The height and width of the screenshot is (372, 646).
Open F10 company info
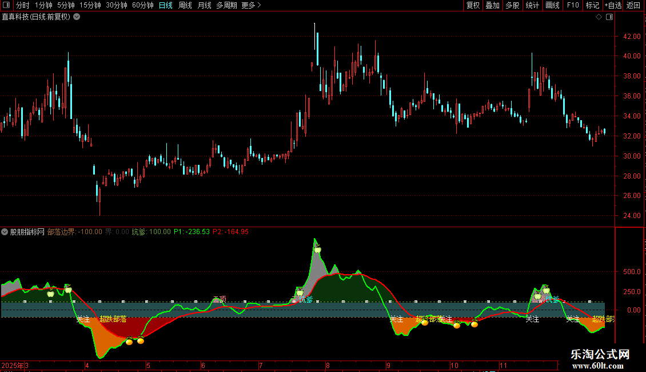click(x=573, y=5)
